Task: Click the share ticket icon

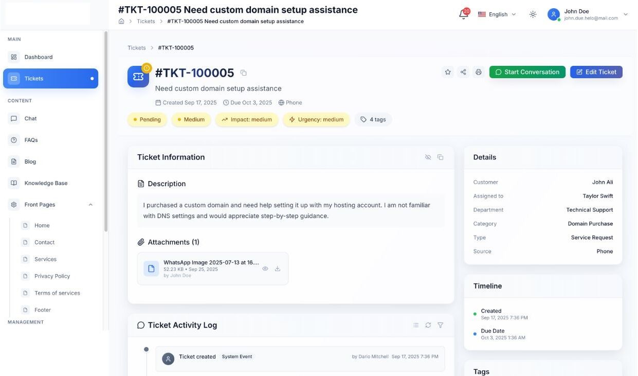Action: pos(463,72)
